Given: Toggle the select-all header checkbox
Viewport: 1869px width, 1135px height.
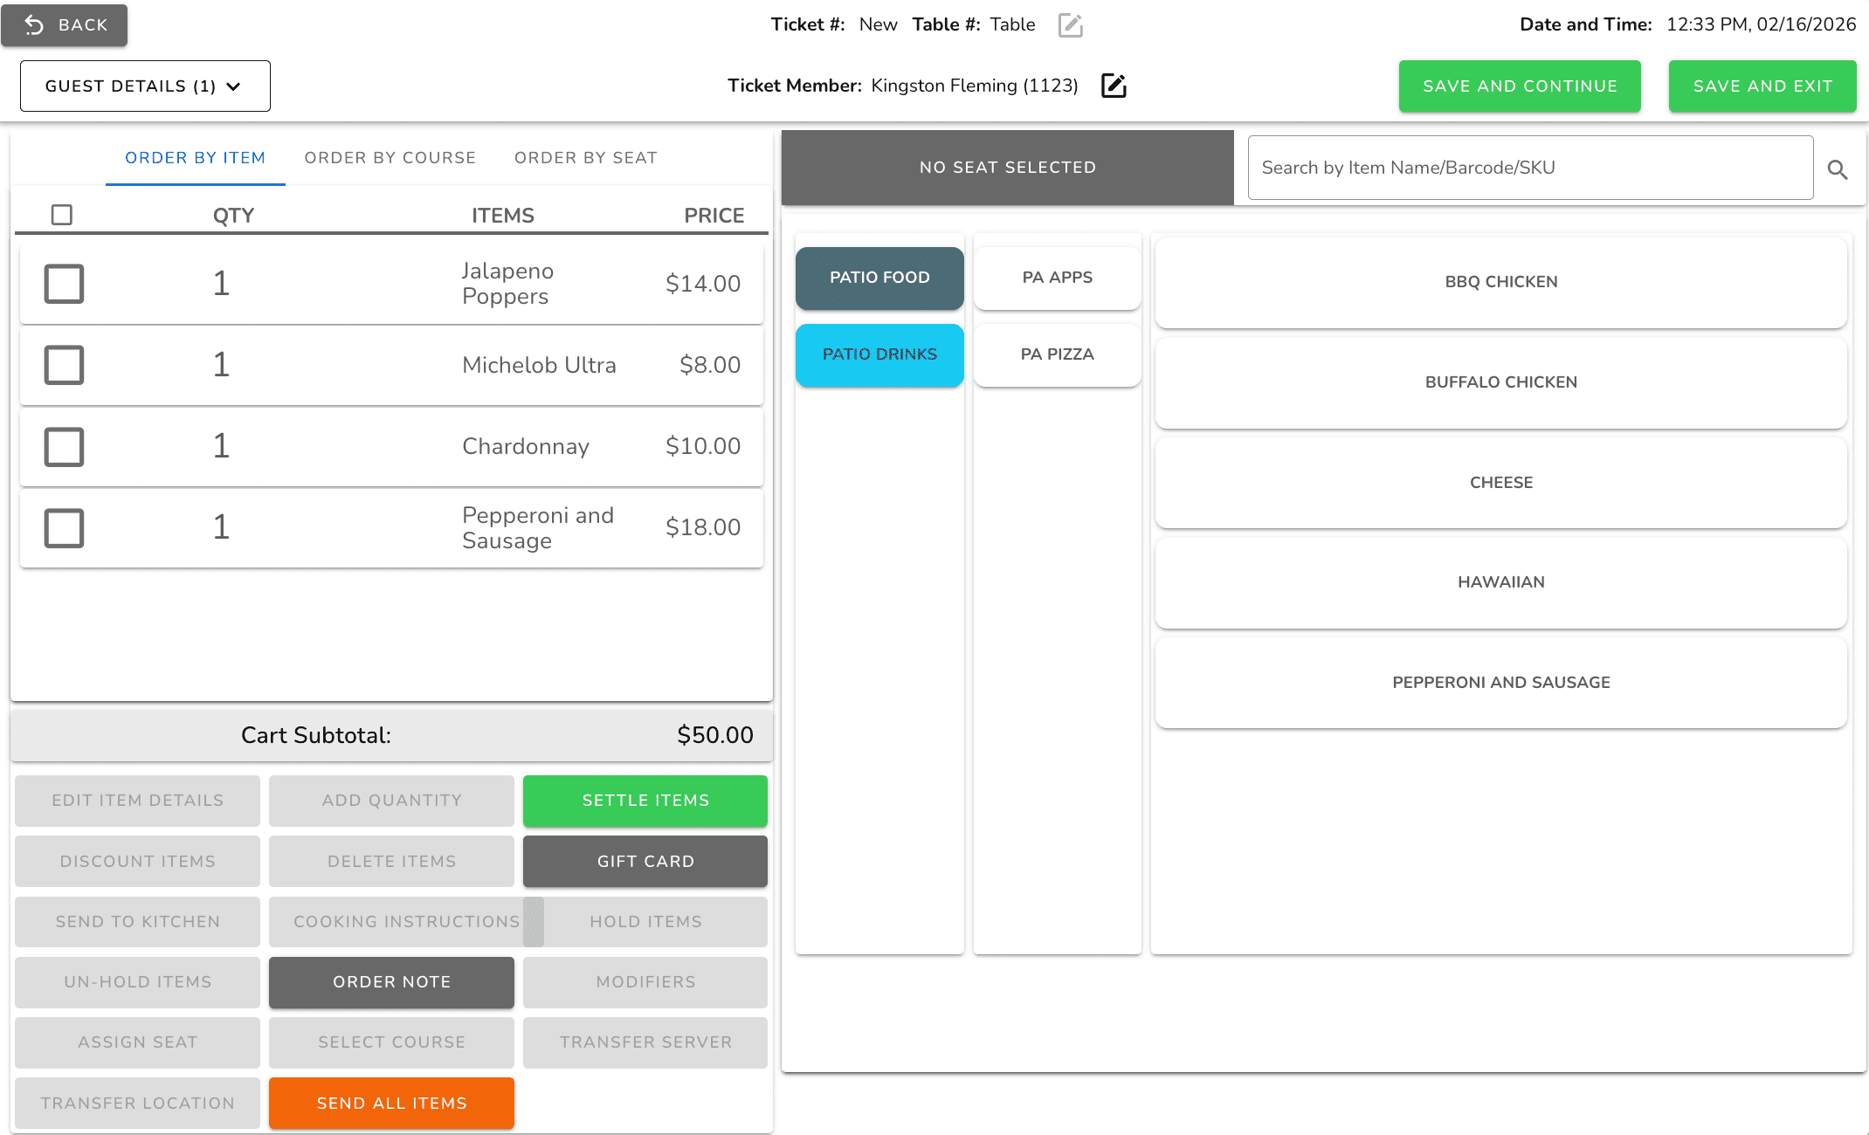Looking at the screenshot, I should pyautogui.click(x=62, y=215).
